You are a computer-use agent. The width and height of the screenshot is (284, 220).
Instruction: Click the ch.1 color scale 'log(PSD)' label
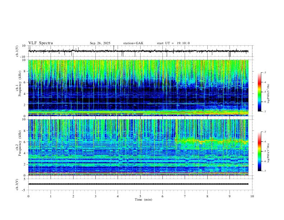[269, 94]
